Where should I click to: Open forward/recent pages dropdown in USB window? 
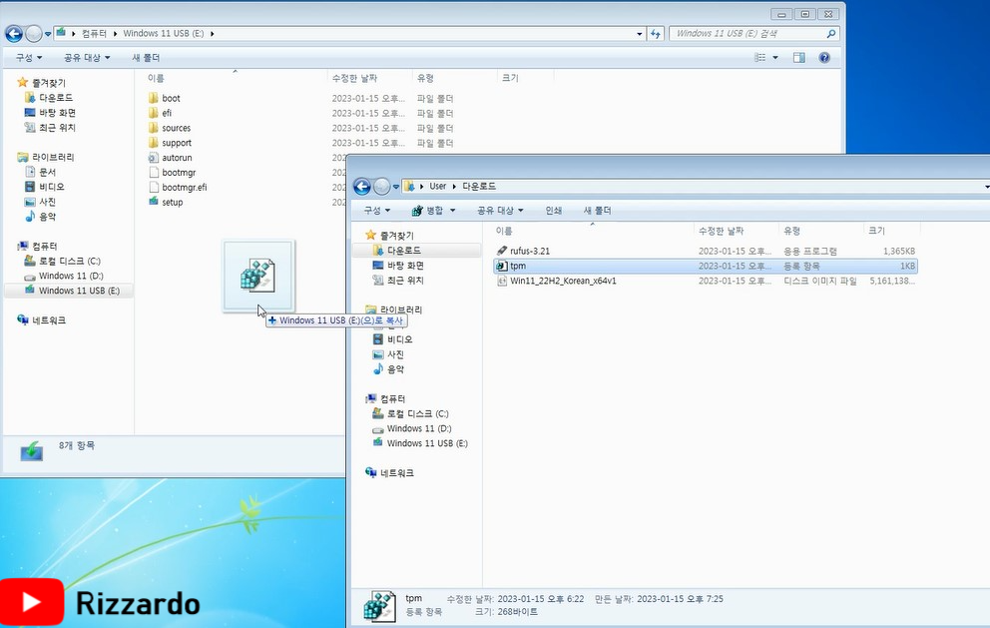pos(47,34)
